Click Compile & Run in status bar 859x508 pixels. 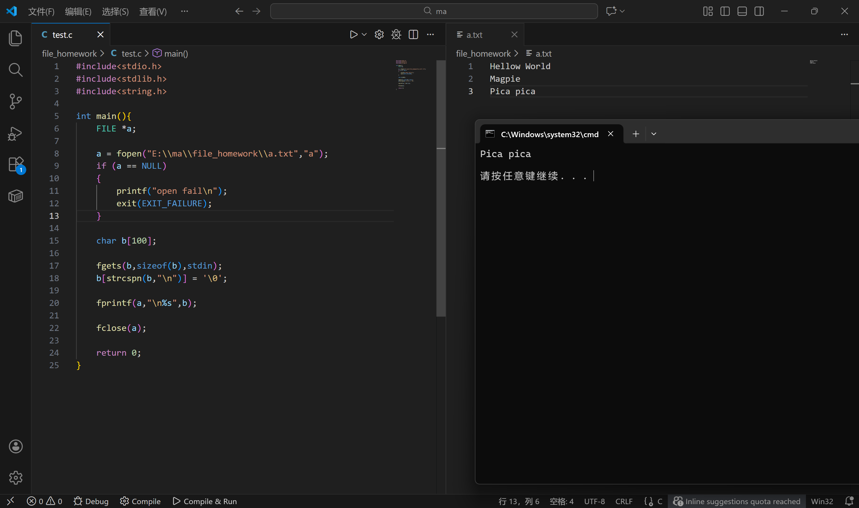(x=205, y=501)
